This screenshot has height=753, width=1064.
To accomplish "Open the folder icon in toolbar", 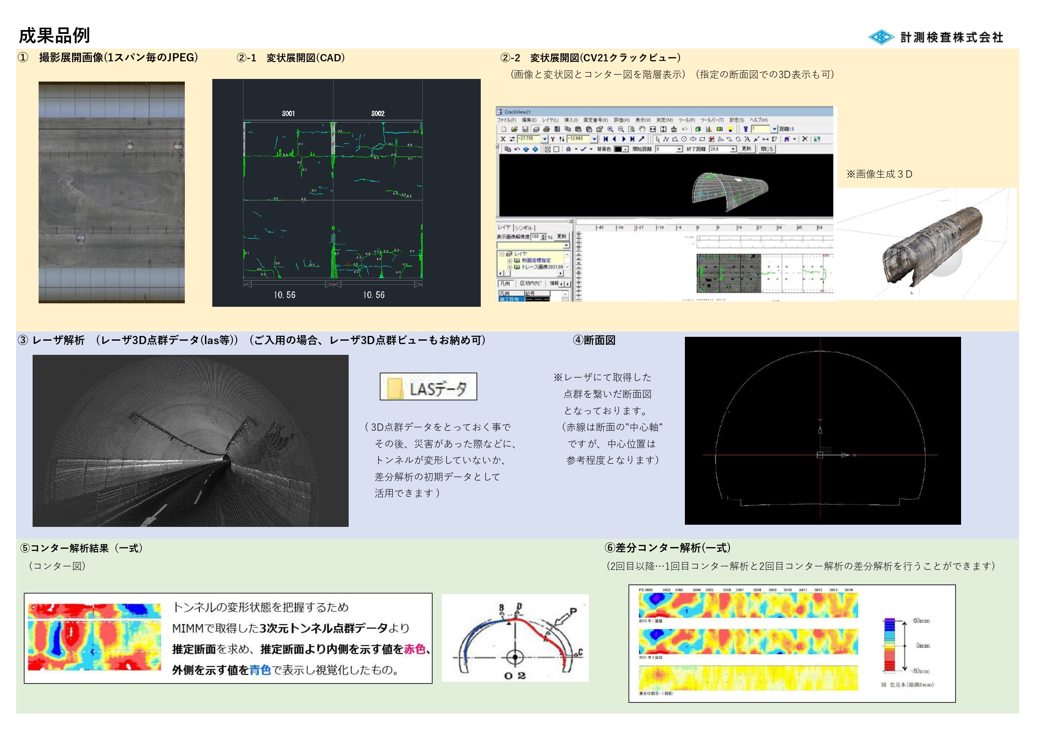I will point(514,130).
